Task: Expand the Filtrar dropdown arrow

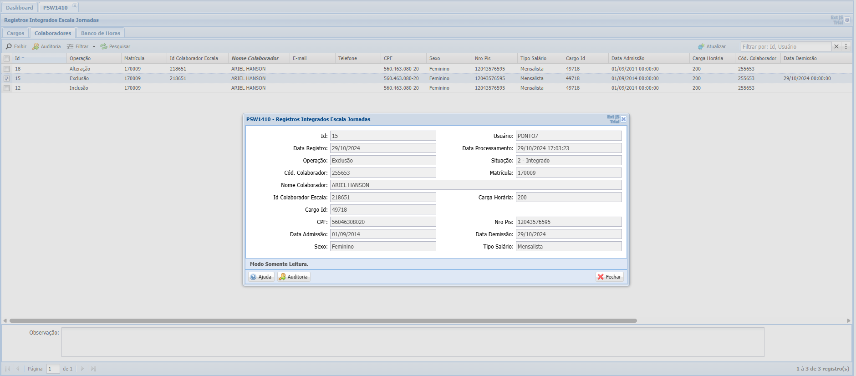Action: (x=94, y=46)
